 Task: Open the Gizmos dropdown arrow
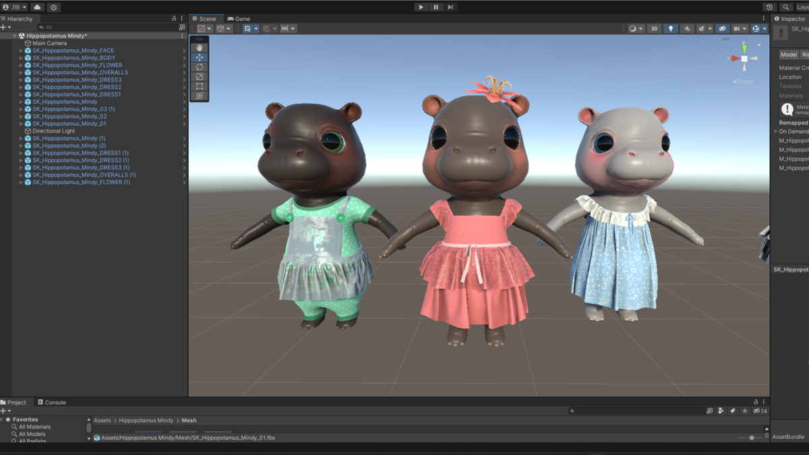coord(765,29)
